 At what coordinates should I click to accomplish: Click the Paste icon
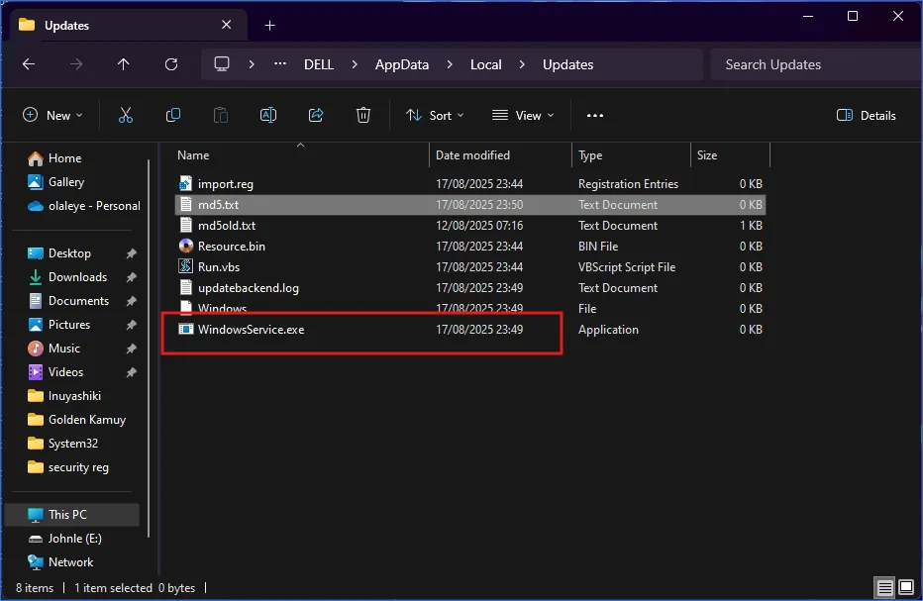click(x=220, y=115)
